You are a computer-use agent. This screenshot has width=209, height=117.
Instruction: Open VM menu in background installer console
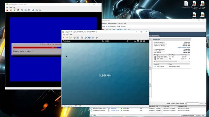(14, 7)
